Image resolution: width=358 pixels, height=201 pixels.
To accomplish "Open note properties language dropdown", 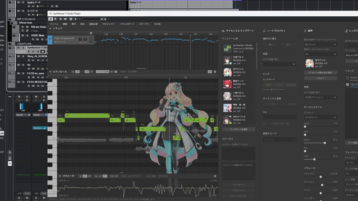I will pyautogui.click(x=279, y=64).
